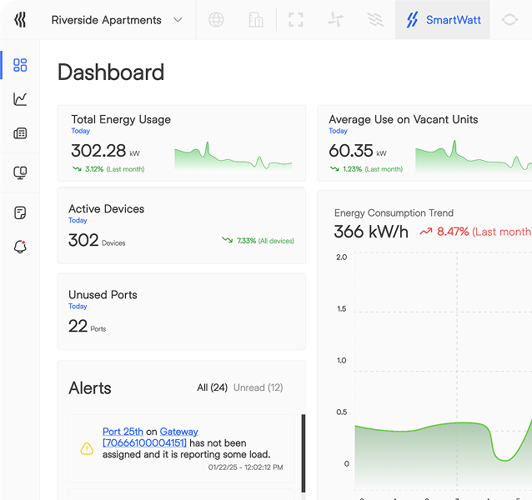Click the fan product icon

coord(335,20)
